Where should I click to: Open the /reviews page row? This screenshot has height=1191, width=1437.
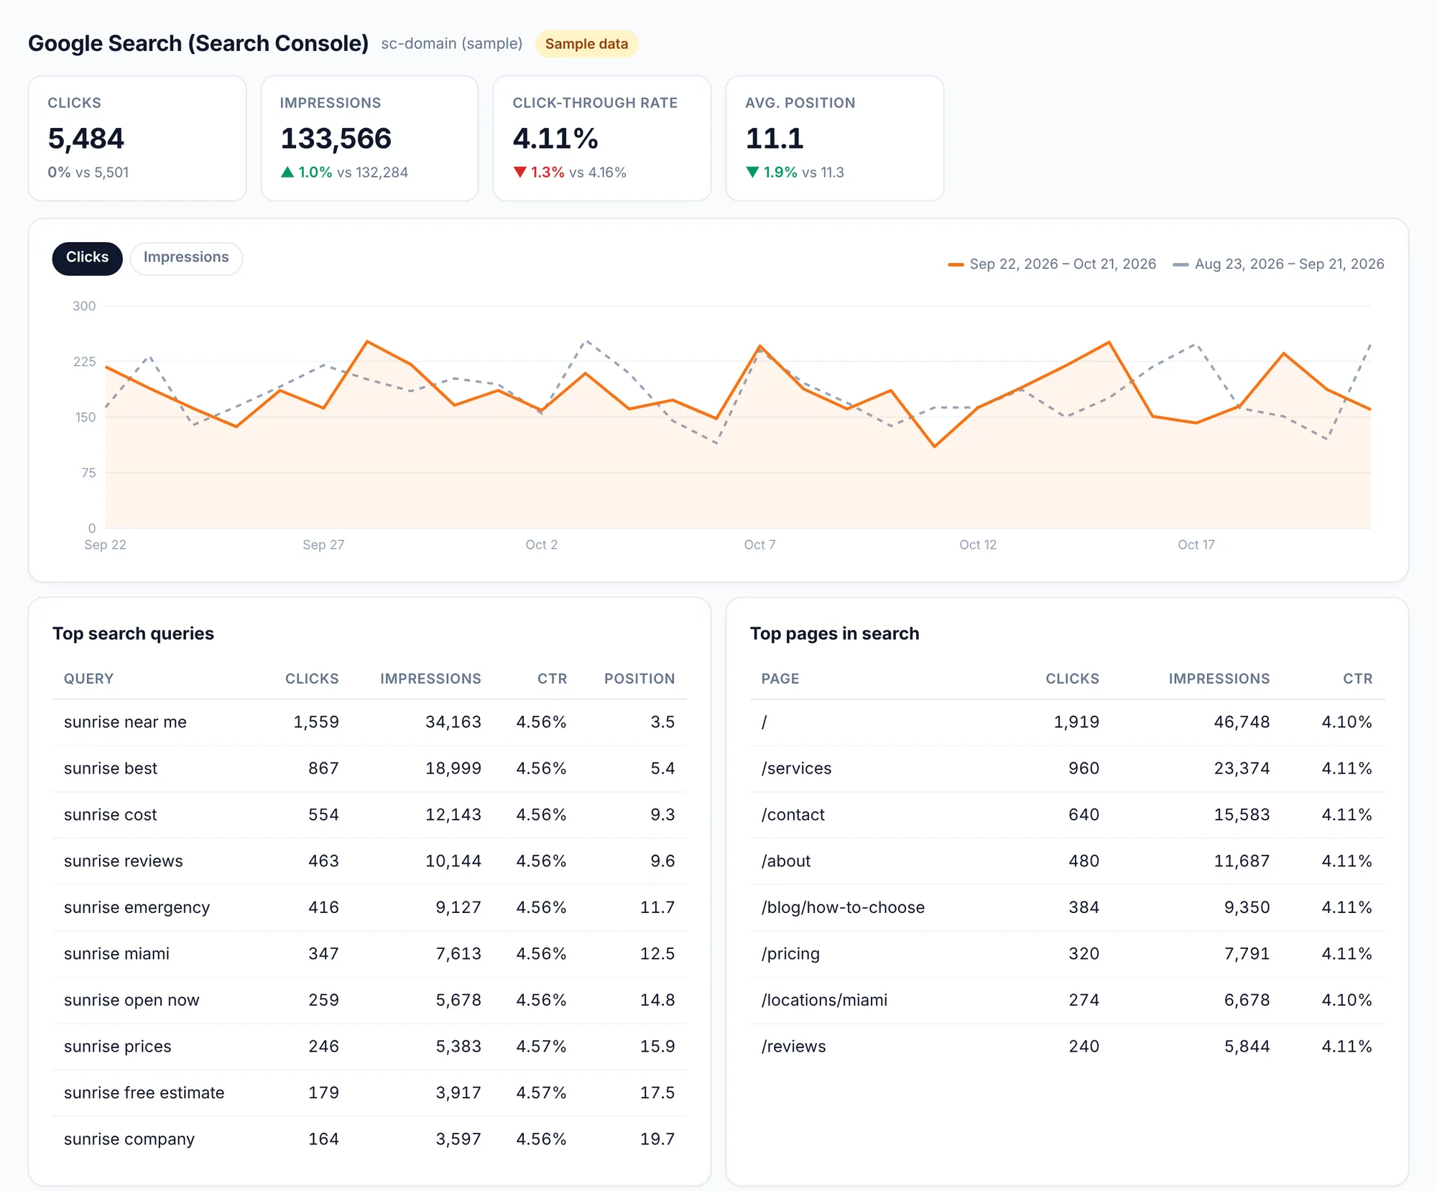coord(1067,1047)
